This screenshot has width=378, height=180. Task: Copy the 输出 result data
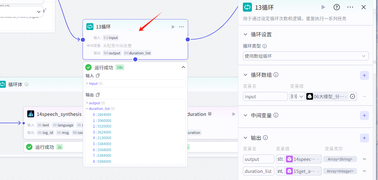[98, 95]
